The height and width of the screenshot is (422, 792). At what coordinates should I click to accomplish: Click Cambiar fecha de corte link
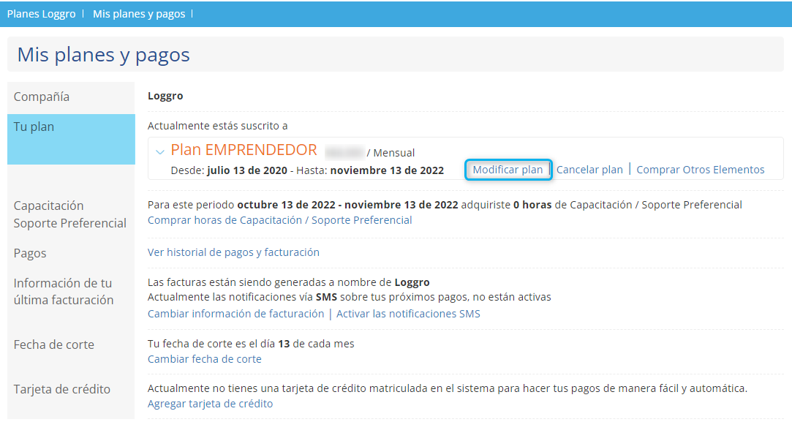tap(204, 359)
